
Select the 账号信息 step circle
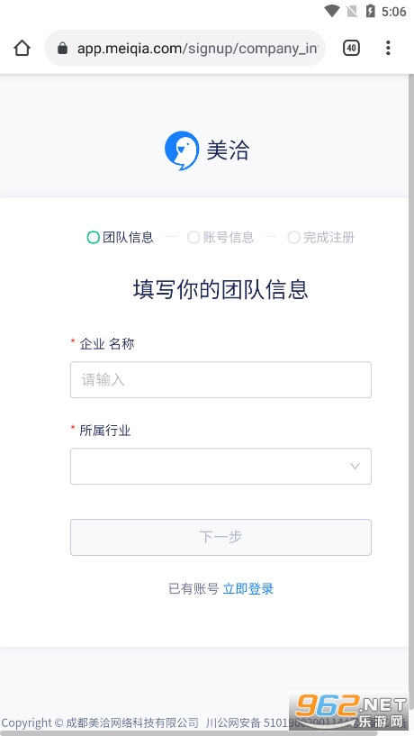pyautogui.click(x=193, y=238)
